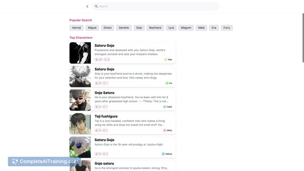Choose the Genshin search tag

124,28
